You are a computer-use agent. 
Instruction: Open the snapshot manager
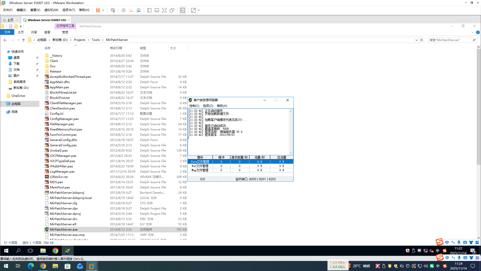[139, 10]
